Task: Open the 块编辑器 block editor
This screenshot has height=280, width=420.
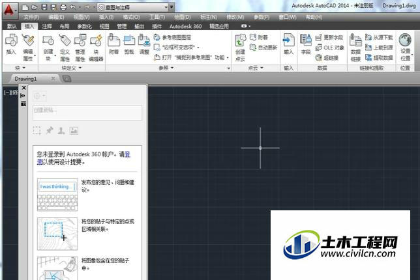Action: pyautogui.click(x=96, y=48)
